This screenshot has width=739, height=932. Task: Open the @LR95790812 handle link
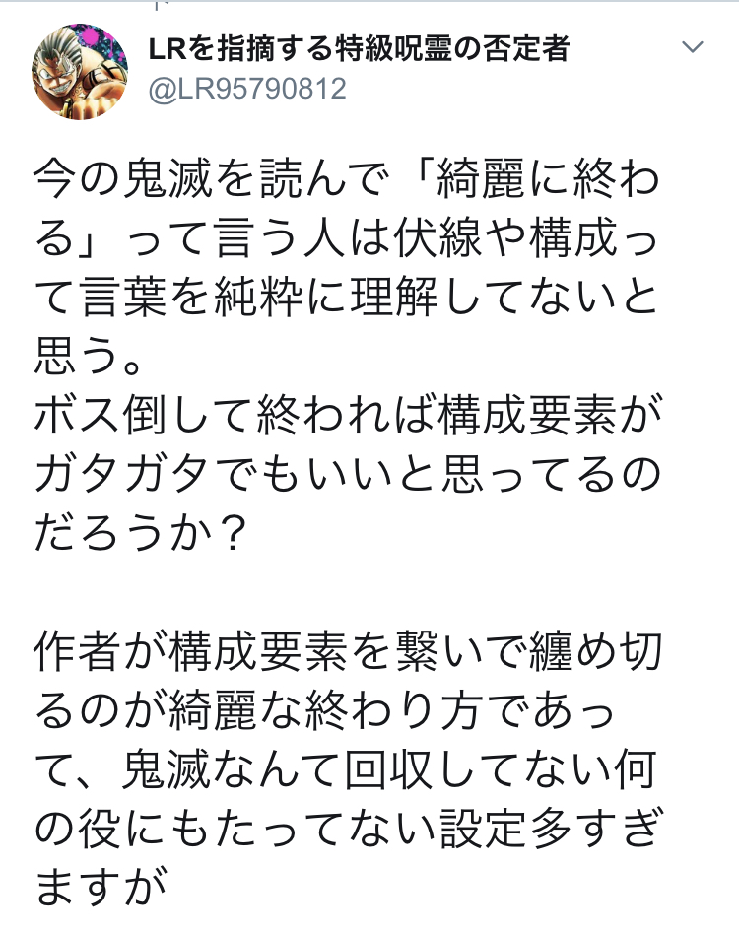247,89
